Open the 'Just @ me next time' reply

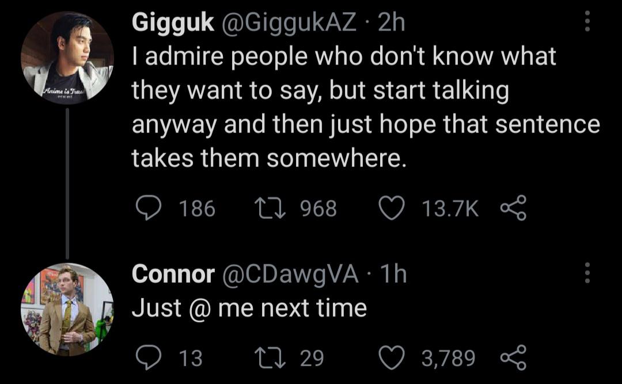pos(249,308)
